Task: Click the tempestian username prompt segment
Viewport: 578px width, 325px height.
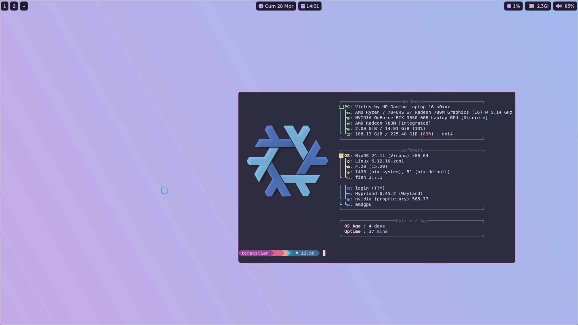Action: point(255,253)
